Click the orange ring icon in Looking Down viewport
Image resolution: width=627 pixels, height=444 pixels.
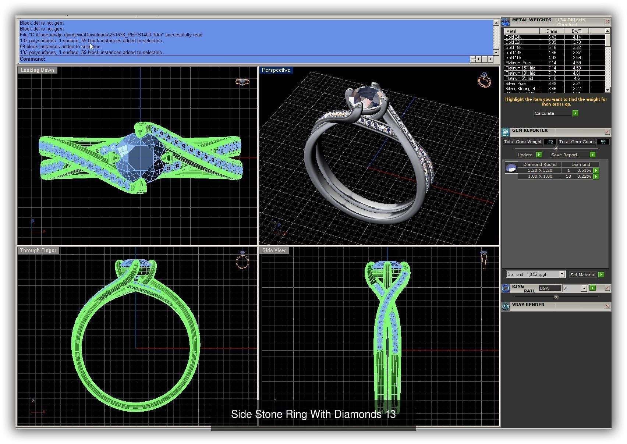coord(242,82)
